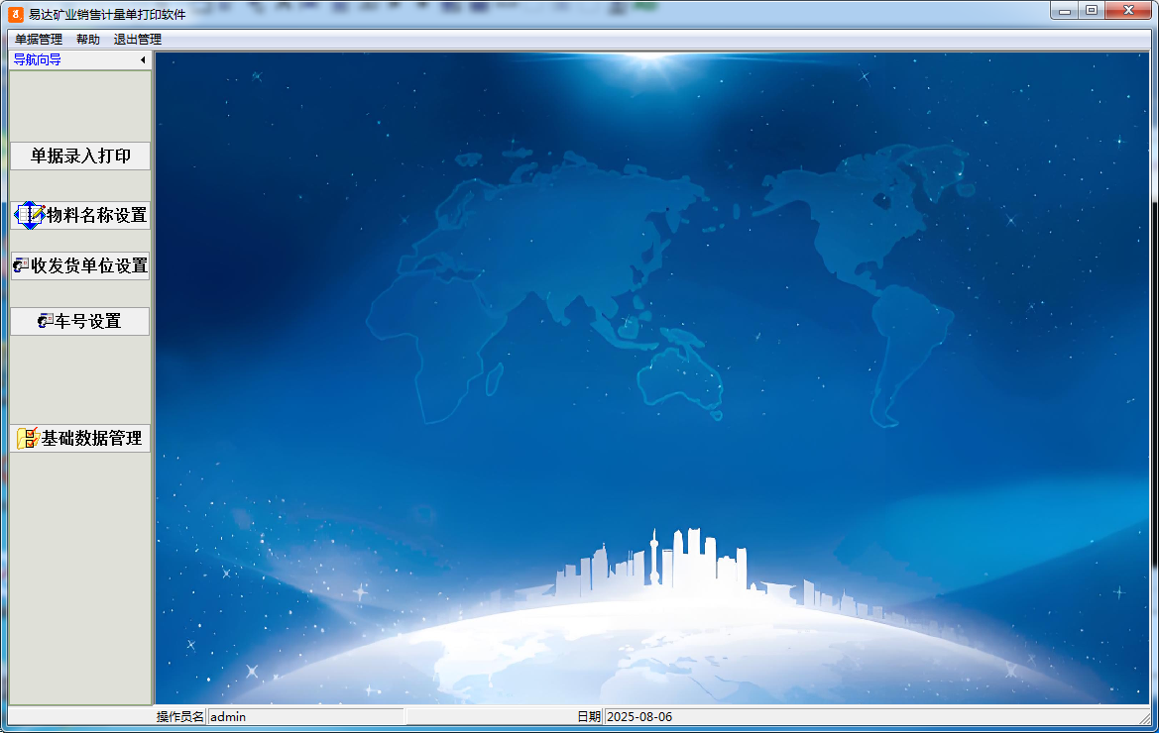The height and width of the screenshot is (733, 1159).
Task: Open the 帮助 menu
Action: coord(88,40)
